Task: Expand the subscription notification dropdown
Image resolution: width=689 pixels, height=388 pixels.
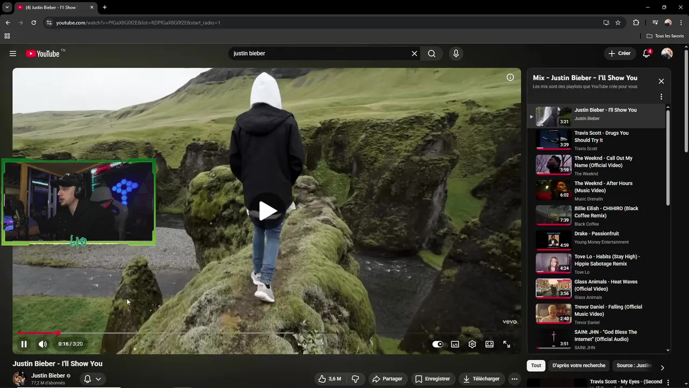Action: pyautogui.click(x=93, y=379)
